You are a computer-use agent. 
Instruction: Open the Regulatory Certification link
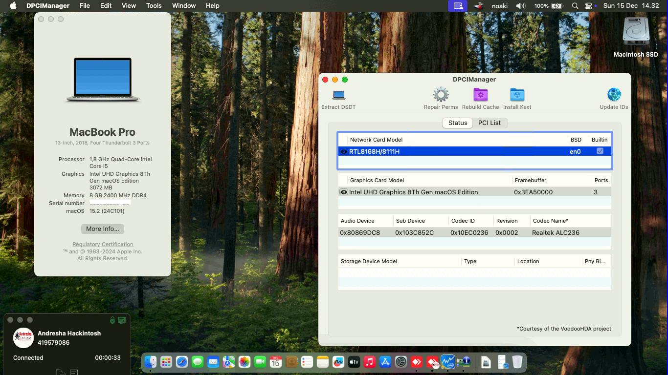coord(102,244)
